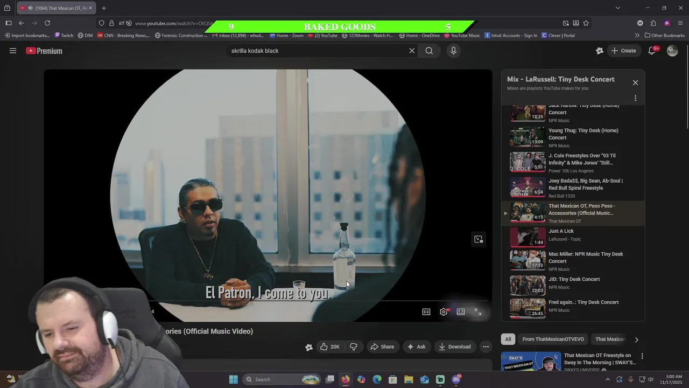Viewport: 689px width, 388px height.
Task: Click the badge icon left of Like
Action: coord(308,347)
